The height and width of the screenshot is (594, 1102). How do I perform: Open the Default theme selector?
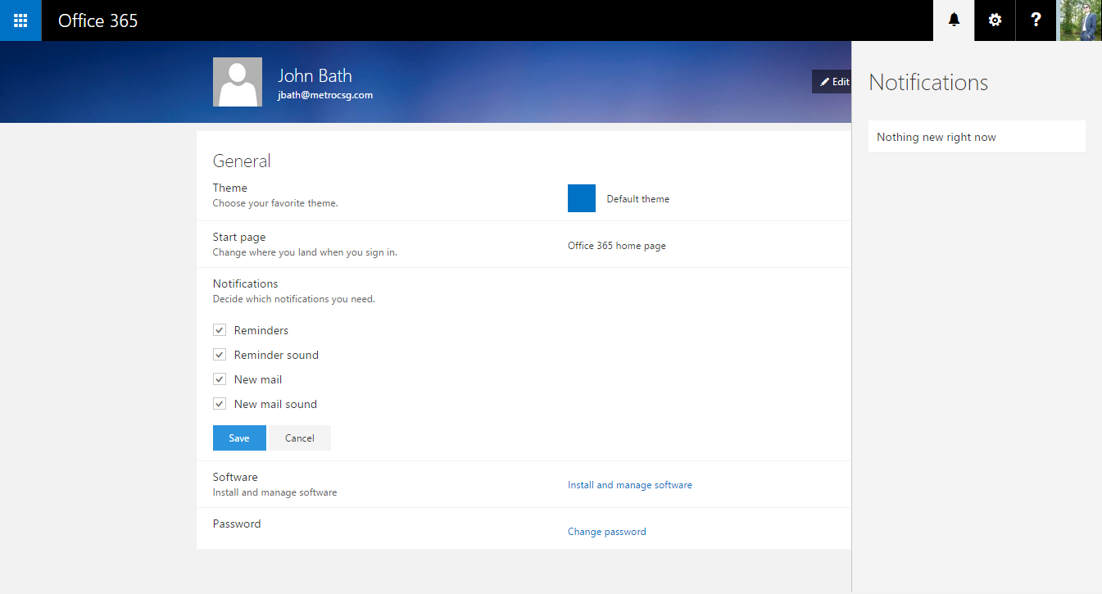click(637, 198)
